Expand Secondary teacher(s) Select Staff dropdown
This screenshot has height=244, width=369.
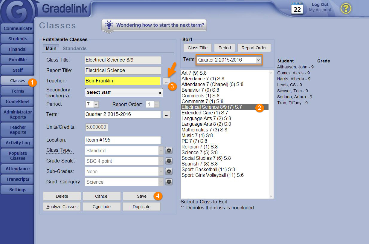click(x=124, y=93)
